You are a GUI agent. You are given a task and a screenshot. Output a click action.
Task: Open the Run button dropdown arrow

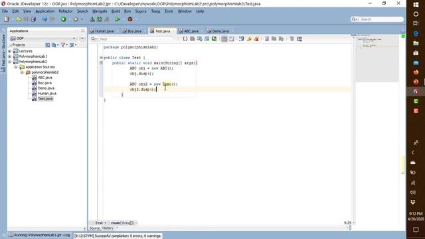coord(124,19)
